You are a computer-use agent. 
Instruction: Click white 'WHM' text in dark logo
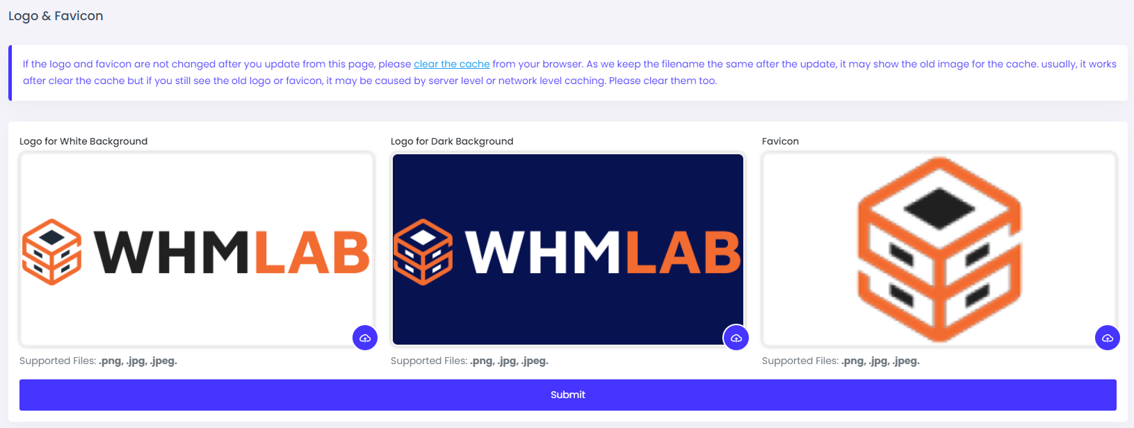tap(542, 252)
